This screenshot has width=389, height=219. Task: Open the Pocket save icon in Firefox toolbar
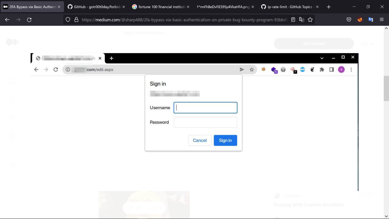click(x=349, y=19)
